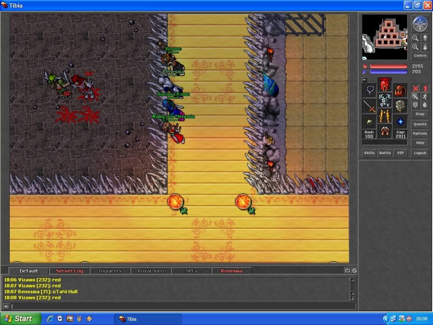This screenshot has height=325, width=433.
Task: Click the speaker icon beside the chat input
Action: click(x=6, y=306)
